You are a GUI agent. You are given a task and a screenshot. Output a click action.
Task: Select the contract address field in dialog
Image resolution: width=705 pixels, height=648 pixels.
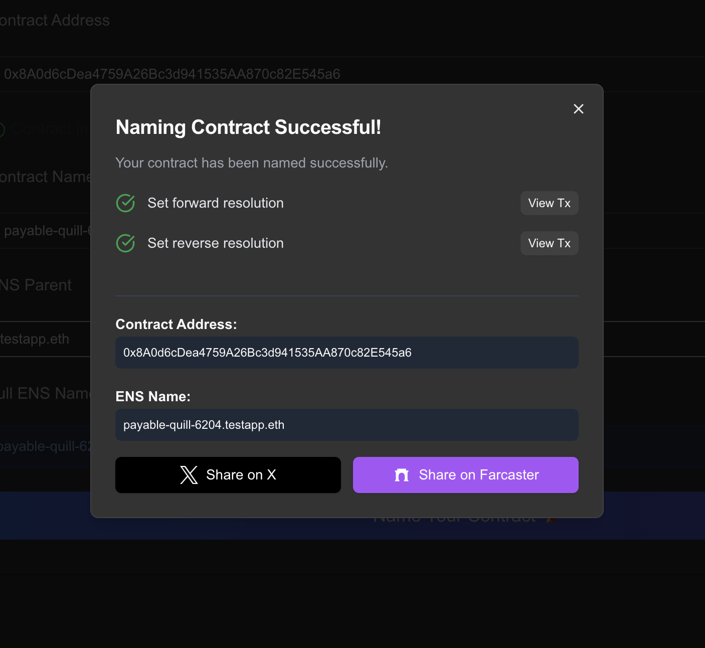pyautogui.click(x=347, y=353)
